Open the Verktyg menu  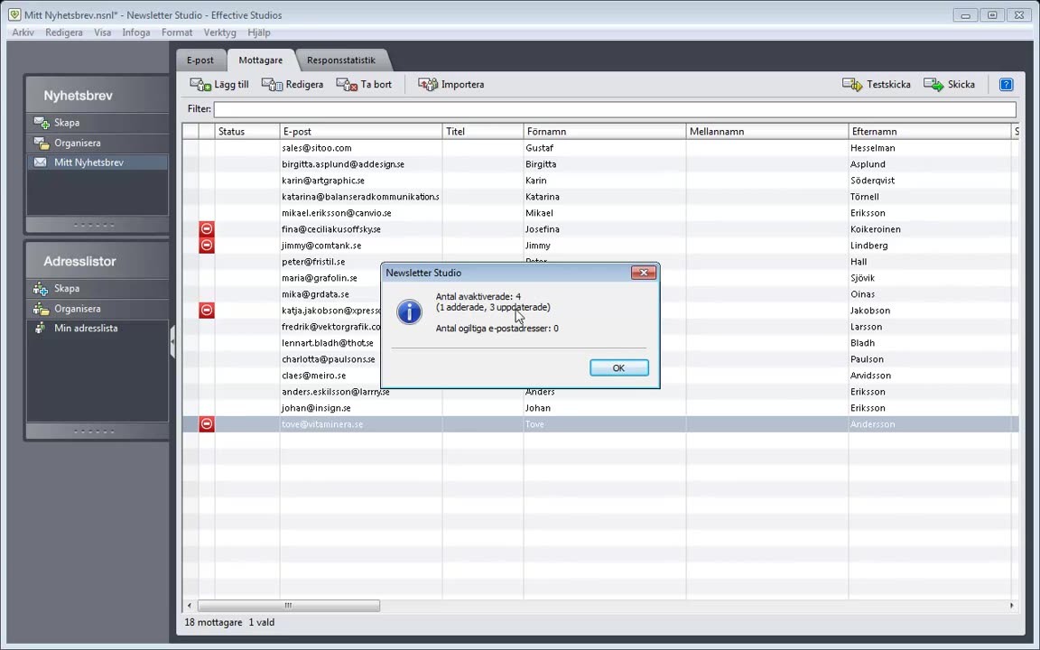click(x=219, y=32)
